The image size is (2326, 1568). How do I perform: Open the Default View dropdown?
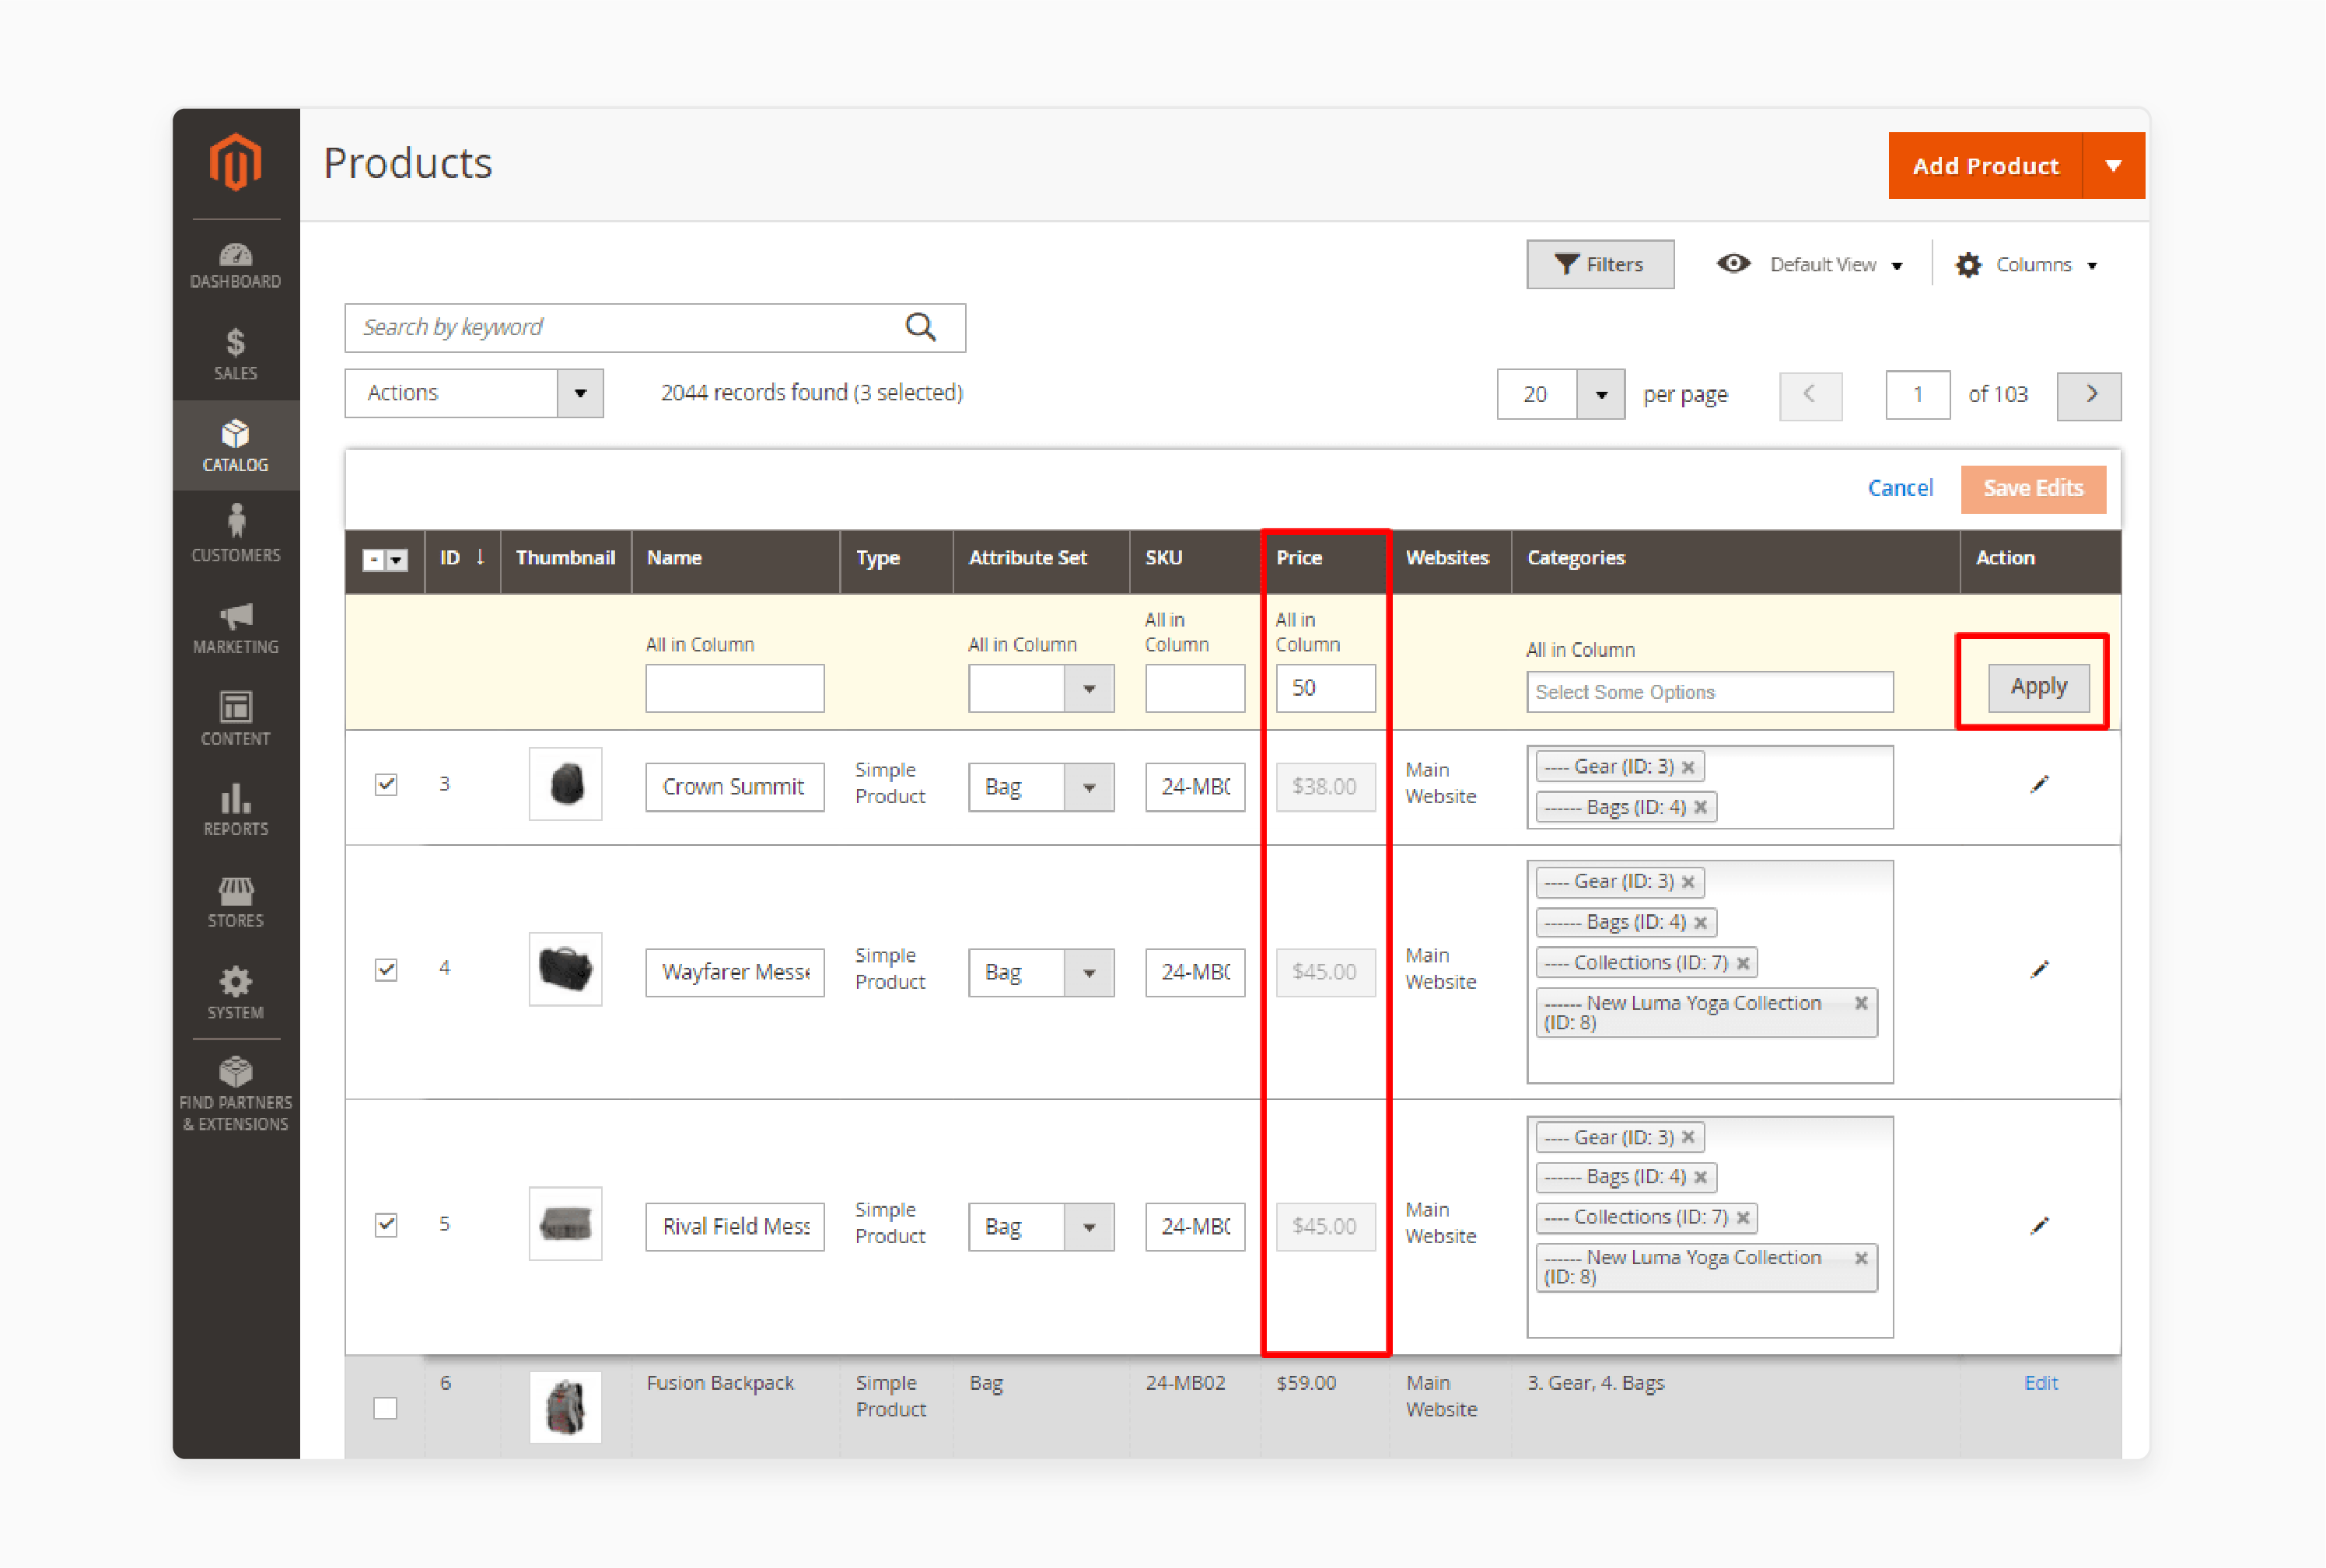click(1810, 265)
